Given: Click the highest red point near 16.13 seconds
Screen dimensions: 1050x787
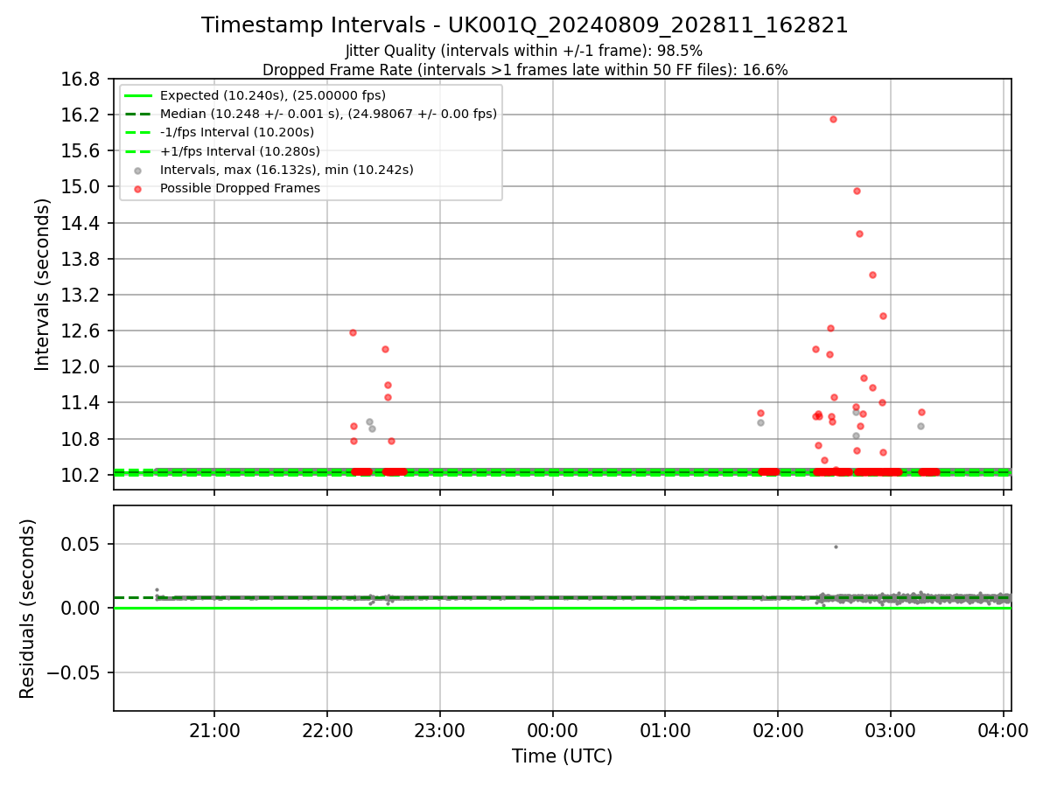Looking at the screenshot, I should pyautogui.click(x=833, y=119).
